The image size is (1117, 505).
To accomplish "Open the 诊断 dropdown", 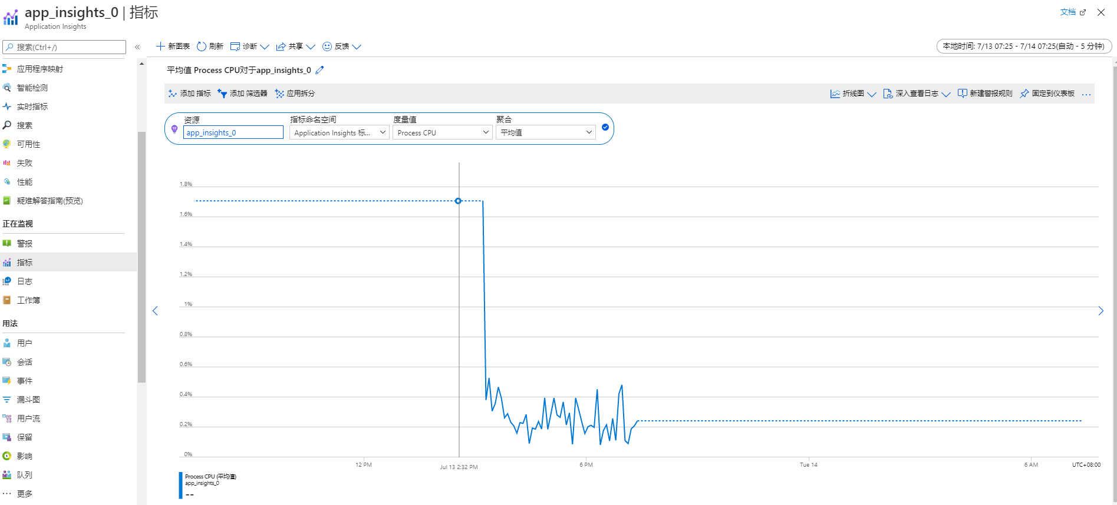I will (249, 46).
